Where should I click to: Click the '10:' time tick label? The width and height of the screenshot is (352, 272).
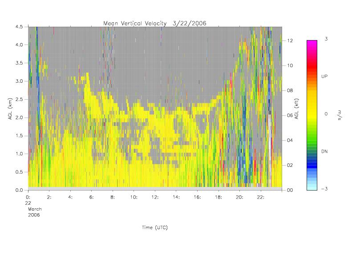(134, 197)
